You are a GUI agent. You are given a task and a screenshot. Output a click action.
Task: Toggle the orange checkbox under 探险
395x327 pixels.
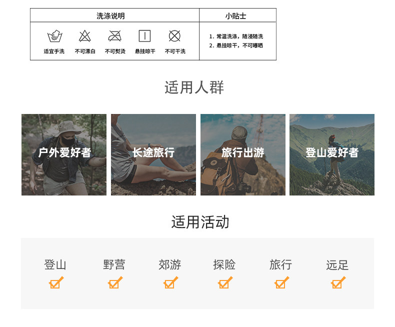point(225,282)
